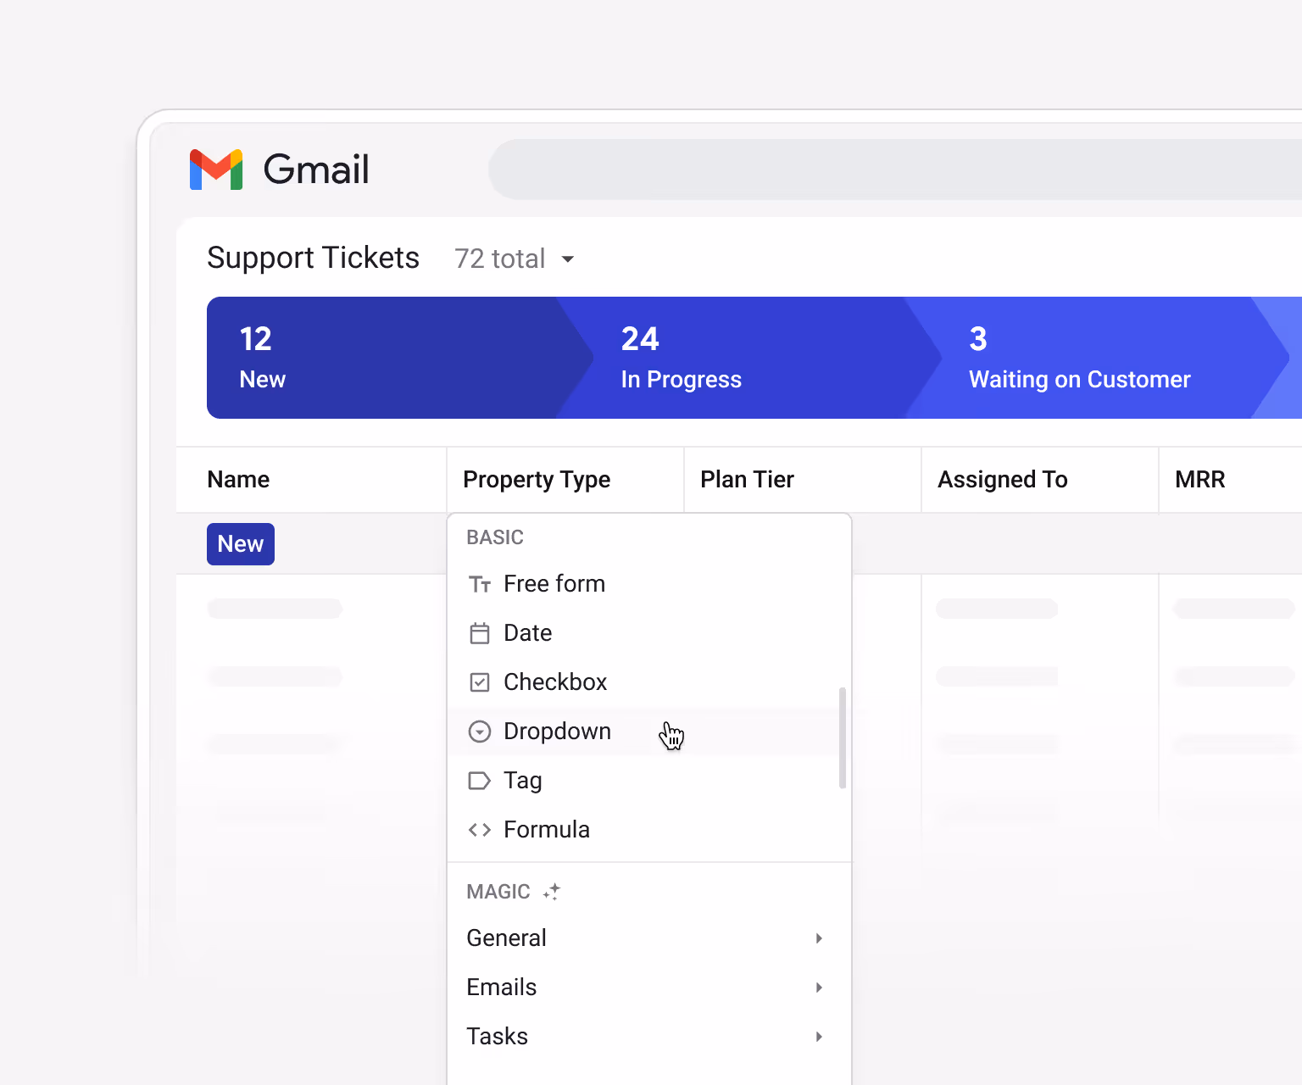This screenshot has width=1302, height=1085.
Task: Click the Date calendar icon
Action: coord(480,633)
